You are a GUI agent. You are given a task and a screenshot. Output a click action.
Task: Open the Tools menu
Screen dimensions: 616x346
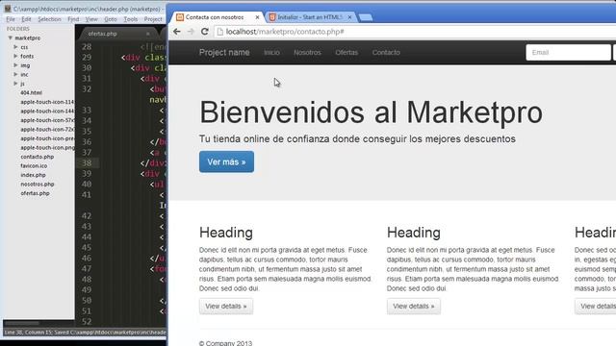coord(131,19)
